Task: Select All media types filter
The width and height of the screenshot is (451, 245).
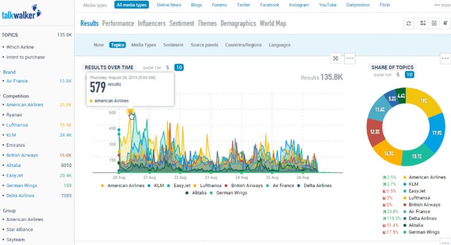Action: pyautogui.click(x=132, y=5)
